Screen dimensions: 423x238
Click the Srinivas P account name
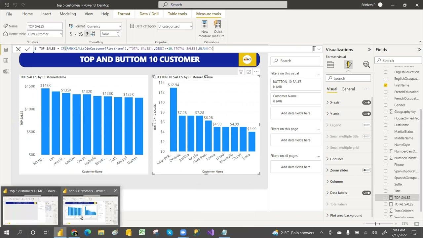coord(369,5)
